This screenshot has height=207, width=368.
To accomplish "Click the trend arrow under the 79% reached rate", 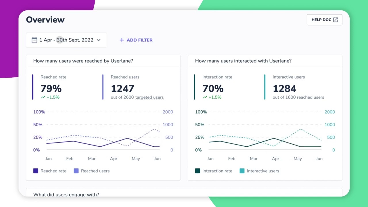I will coord(43,97).
